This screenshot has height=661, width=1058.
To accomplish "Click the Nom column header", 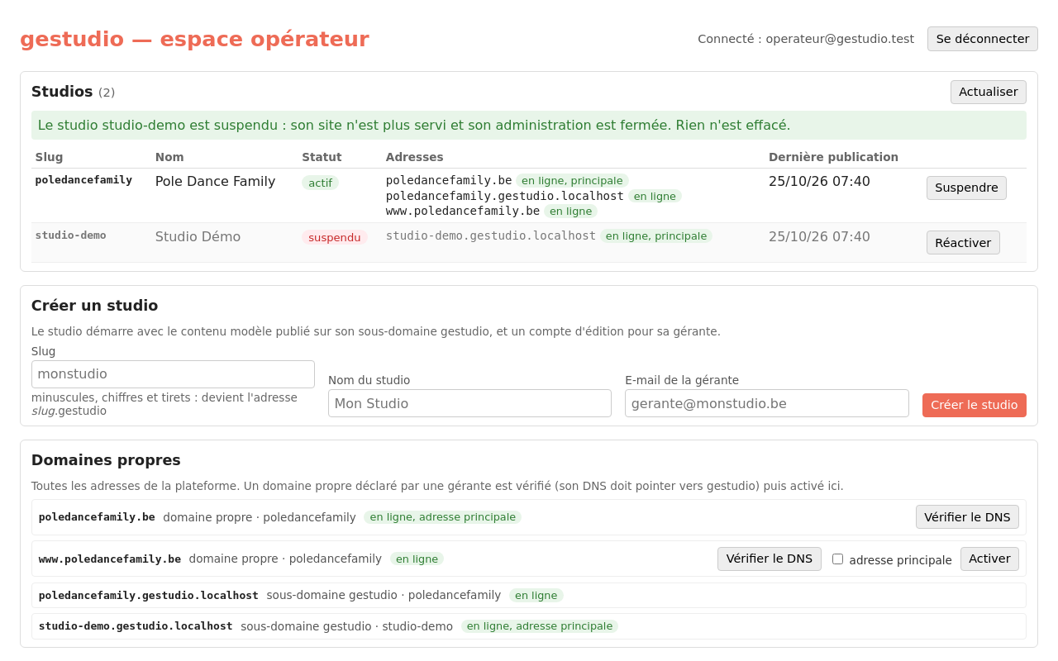I will coord(169,157).
